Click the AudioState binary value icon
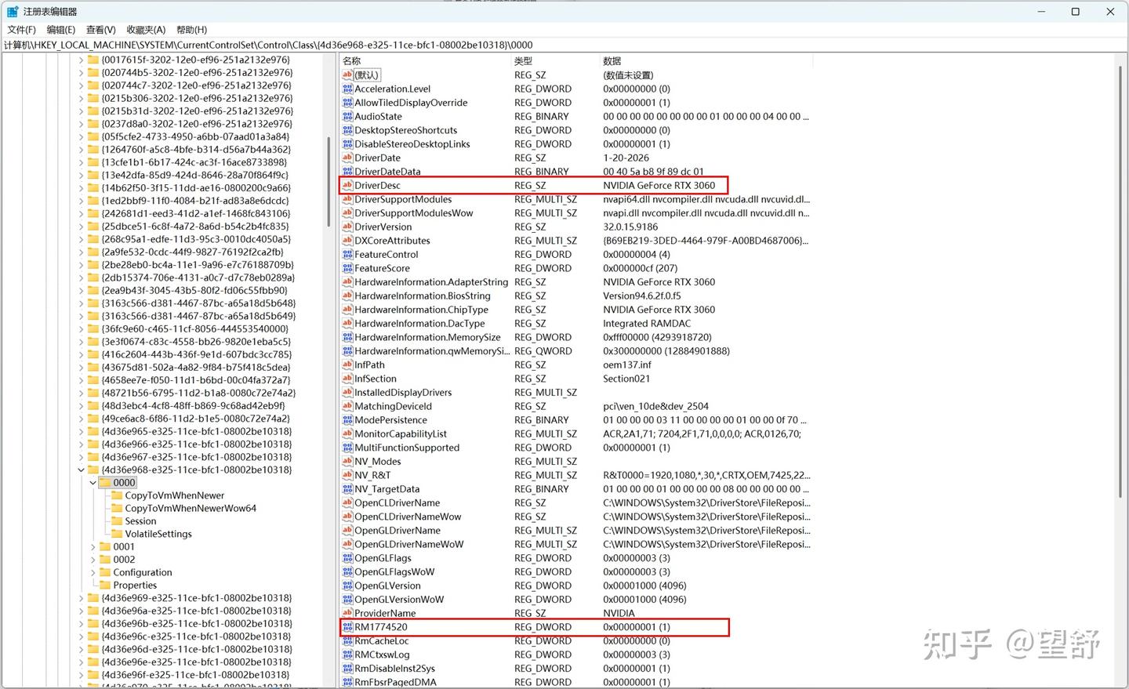The height and width of the screenshot is (689, 1129). pyautogui.click(x=347, y=117)
